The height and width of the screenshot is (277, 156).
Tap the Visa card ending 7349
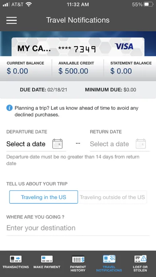coord(78,47)
